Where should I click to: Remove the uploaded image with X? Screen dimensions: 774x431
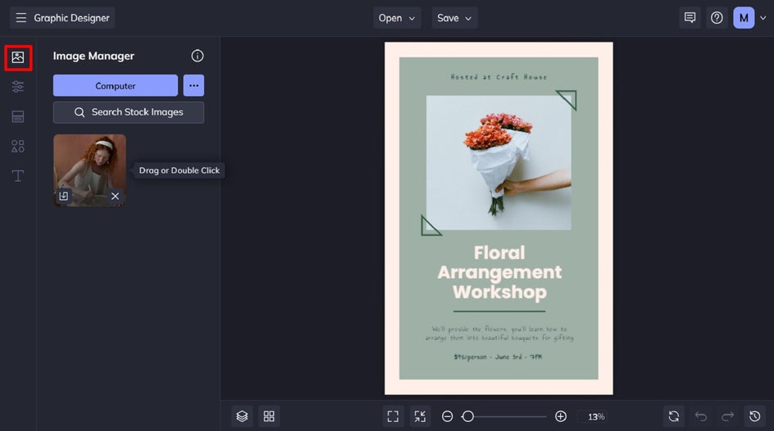point(115,196)
